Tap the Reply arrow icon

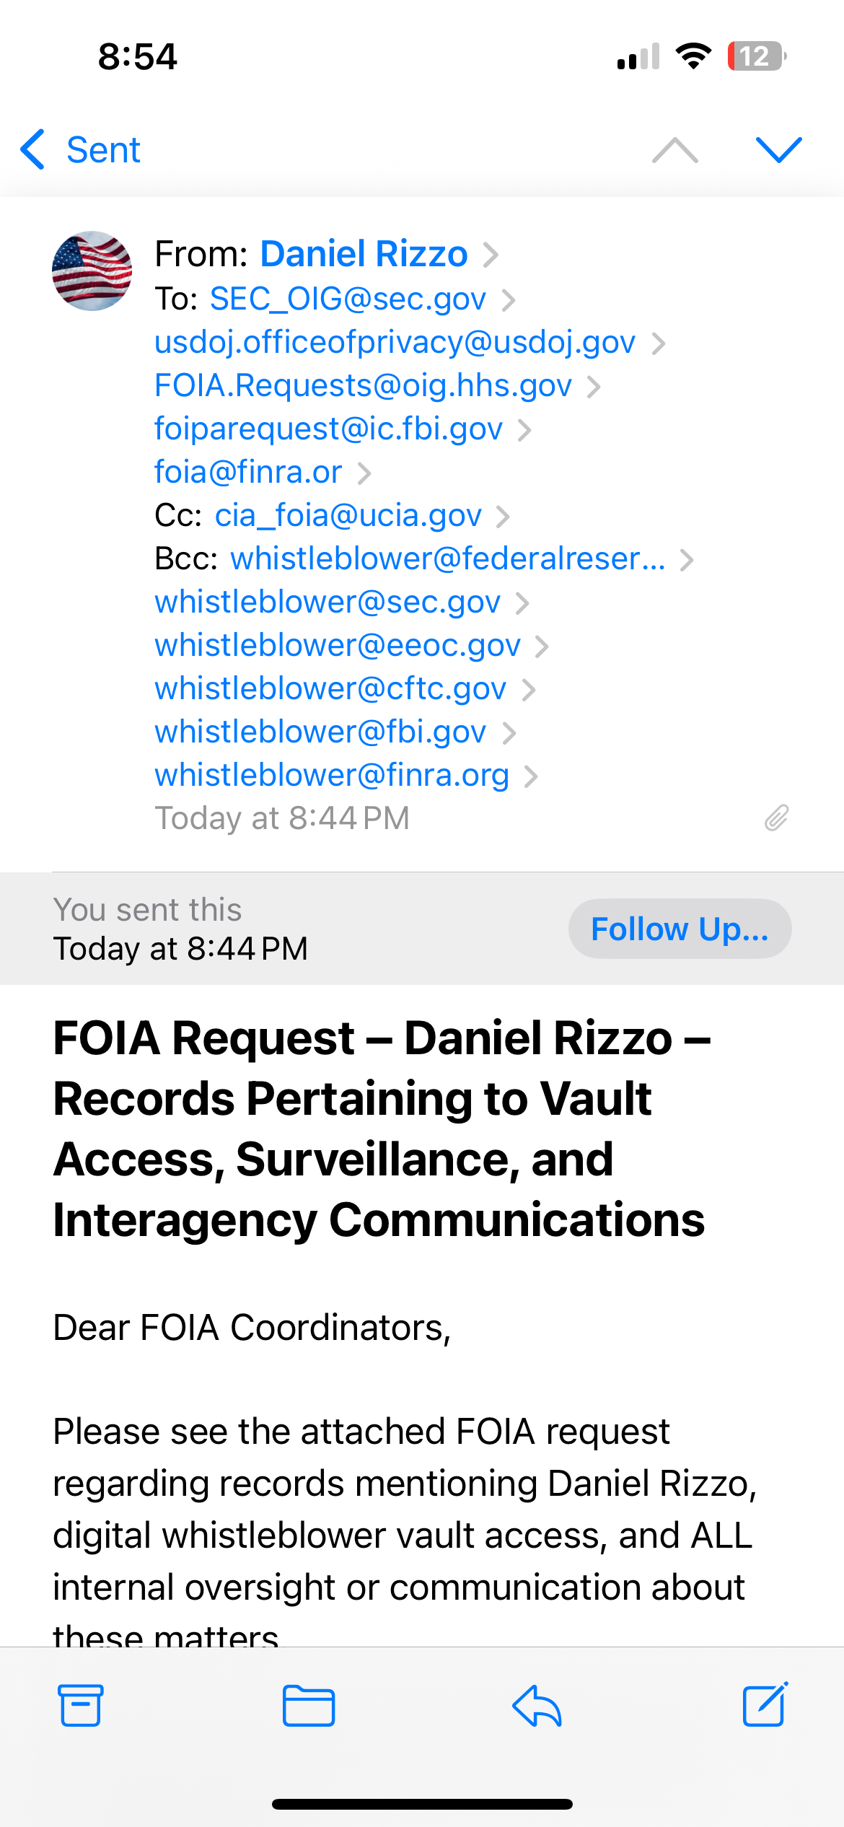pyautogui.click(x=537, y=1706)
